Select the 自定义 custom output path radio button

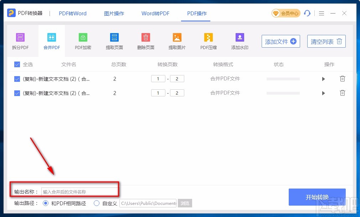tap(97, 203)
